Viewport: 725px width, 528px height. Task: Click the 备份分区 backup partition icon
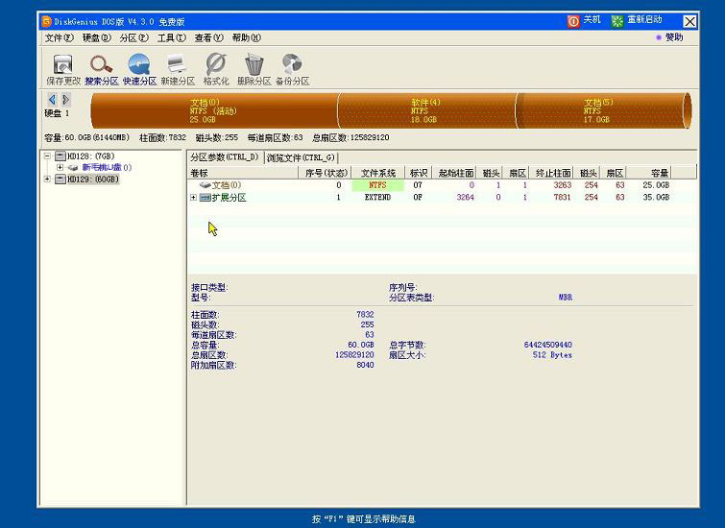click(x=292, y=69)
